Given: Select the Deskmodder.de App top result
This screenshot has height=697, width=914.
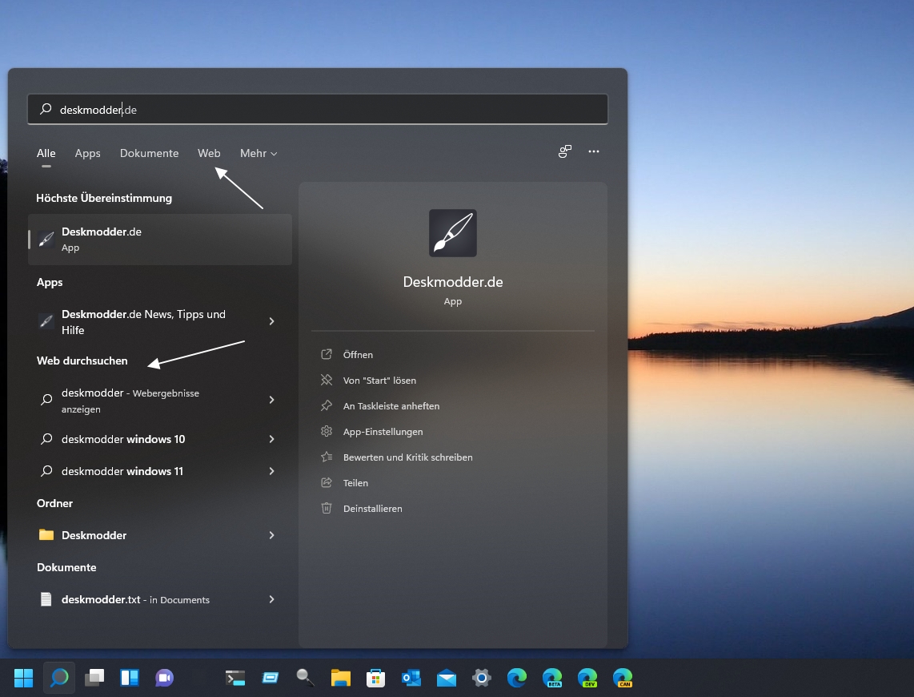Looking at the screenshot, I should (160, 239).
